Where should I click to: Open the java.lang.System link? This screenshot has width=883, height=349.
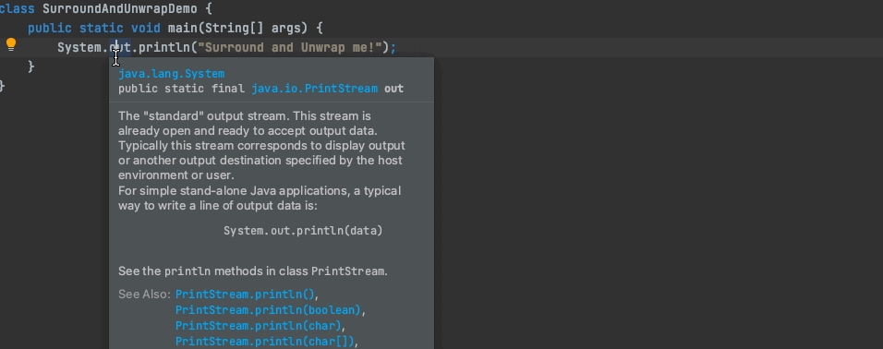pos(171,74)
